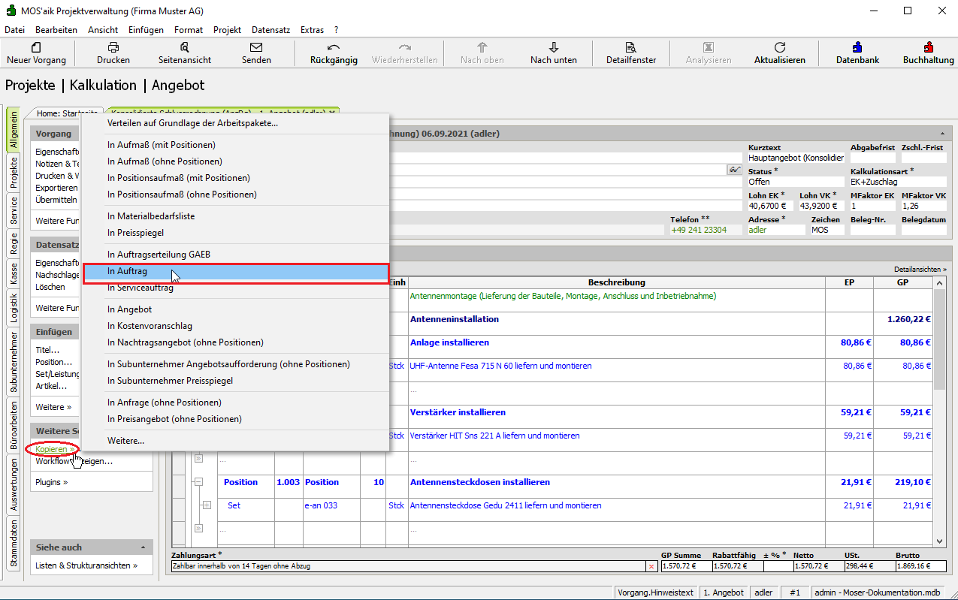This screenshot has width=958, height=600.
Task: Collapse the Position 1.003 tree node
Action: (199, 482)
